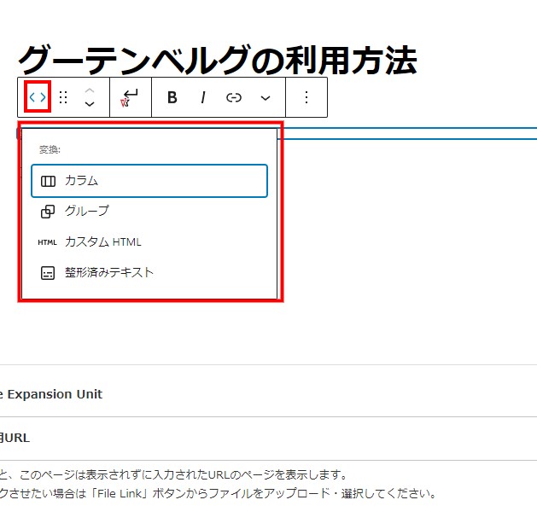The height and width of the screenshot is (529, 537).
Task: Insert a link with the link icon
Action: point(234,97)
